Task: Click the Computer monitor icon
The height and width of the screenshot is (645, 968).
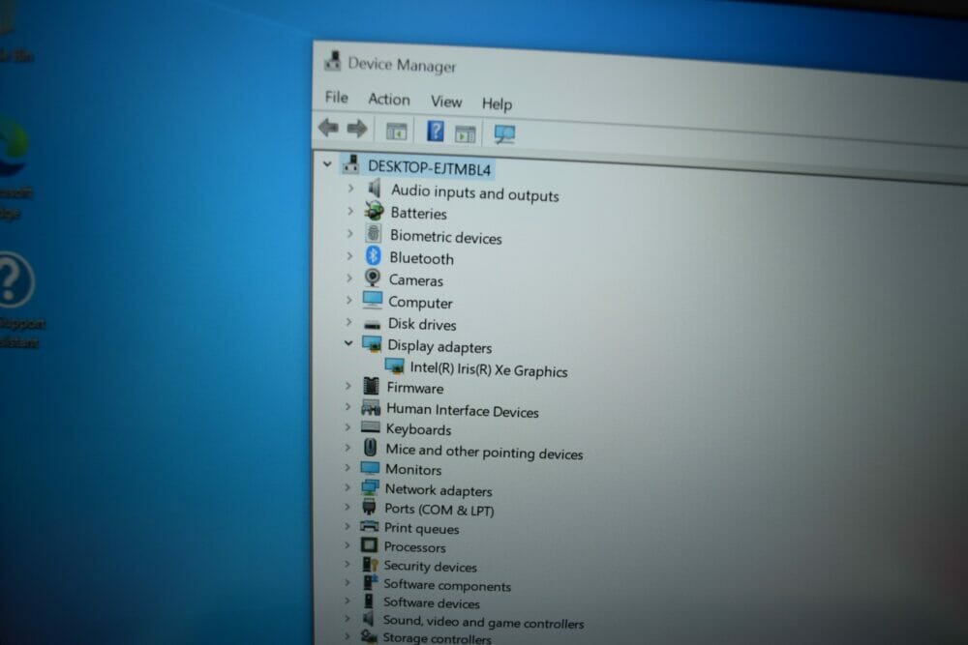Action: click(x=373, y=301)
